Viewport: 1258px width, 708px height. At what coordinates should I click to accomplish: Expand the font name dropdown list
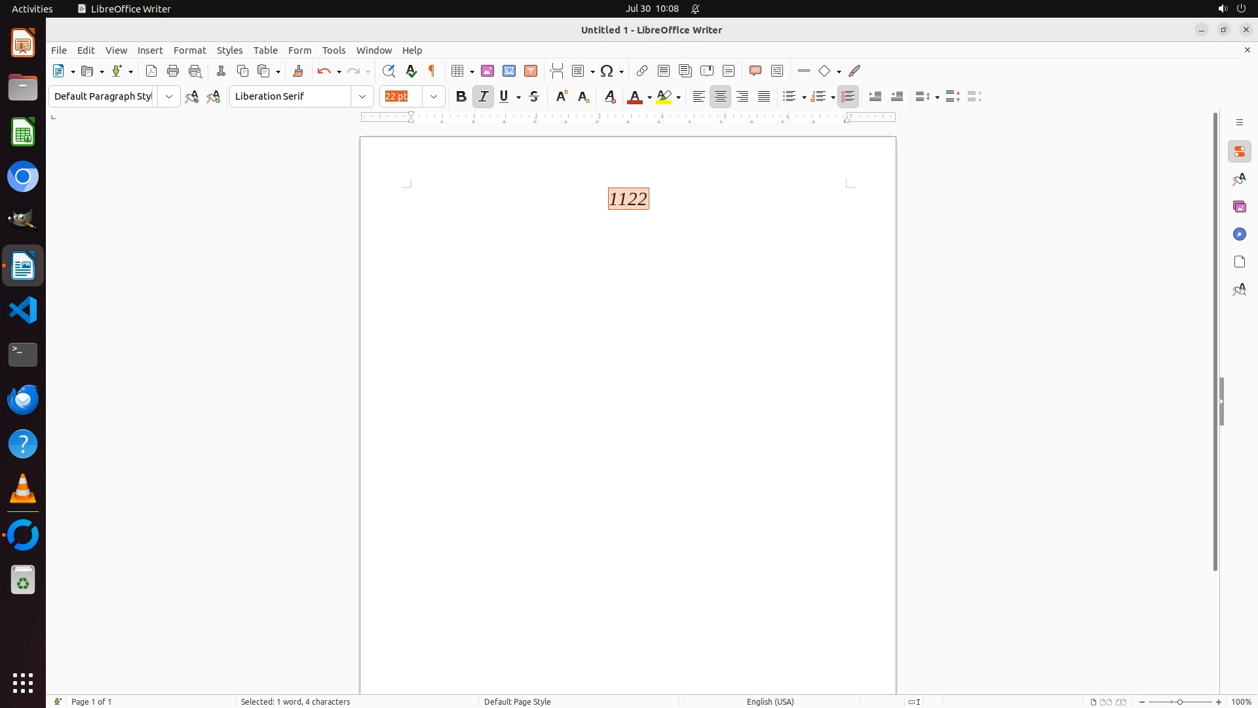(362, 97)
